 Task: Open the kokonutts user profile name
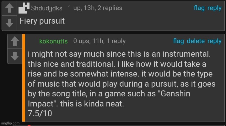click(53, 41)
